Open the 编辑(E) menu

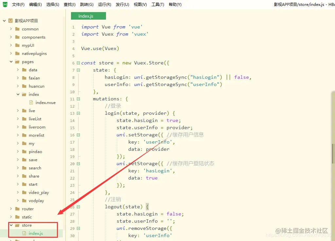pyautogui.click(x=35, y=5)
